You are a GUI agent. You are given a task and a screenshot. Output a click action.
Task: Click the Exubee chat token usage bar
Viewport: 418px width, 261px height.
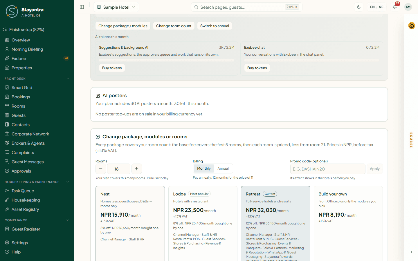click(x=312, y=60)
